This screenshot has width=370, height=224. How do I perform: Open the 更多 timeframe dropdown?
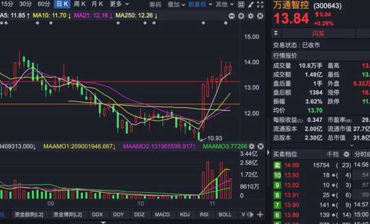(120, 4)
